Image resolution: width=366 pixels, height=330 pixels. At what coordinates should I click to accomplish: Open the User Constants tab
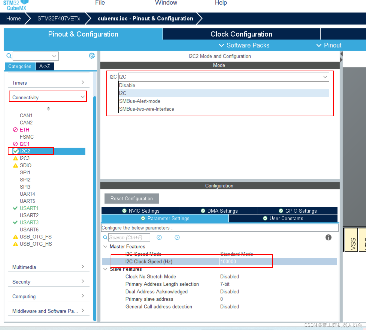pyautogui.click(x=283, y=218)
